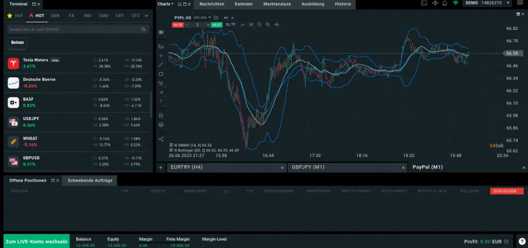The image size is (528, 248).
Task: Increase volume with the plus stepper
Action: click(208, 25)
